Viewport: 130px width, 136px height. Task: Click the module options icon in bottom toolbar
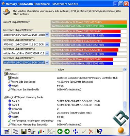point(7,132)
